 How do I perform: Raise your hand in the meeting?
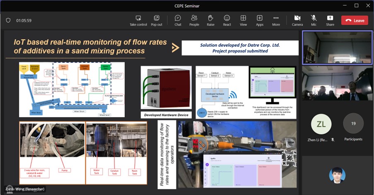tap(210, 18)
